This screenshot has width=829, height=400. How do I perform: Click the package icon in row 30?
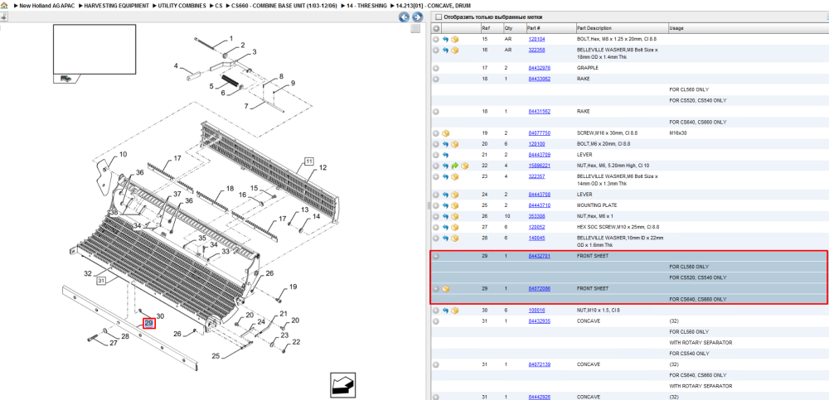[454, 311]
